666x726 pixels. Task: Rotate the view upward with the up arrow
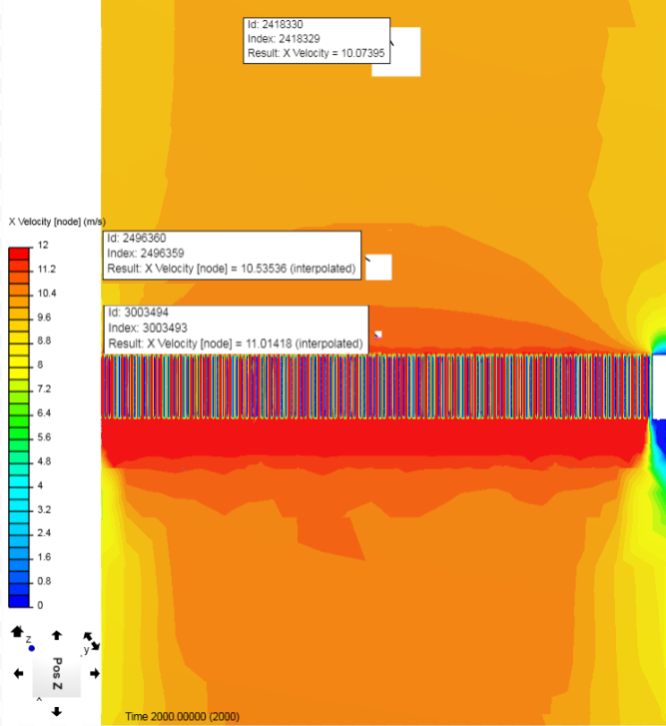pos(57,635)
